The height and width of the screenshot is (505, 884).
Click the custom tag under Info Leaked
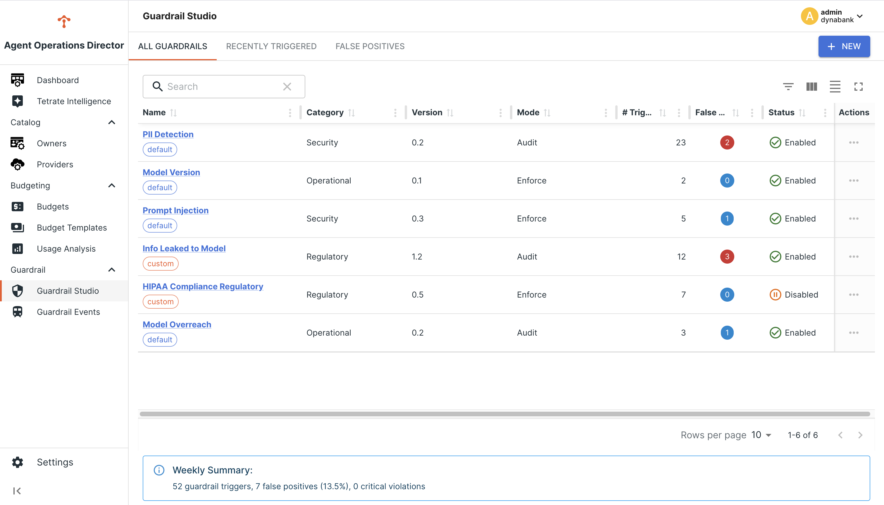[x=161, y=264]
